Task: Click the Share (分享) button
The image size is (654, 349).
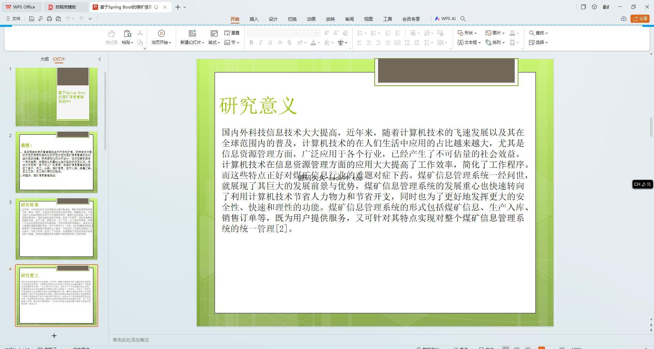Action: [640, 19]
